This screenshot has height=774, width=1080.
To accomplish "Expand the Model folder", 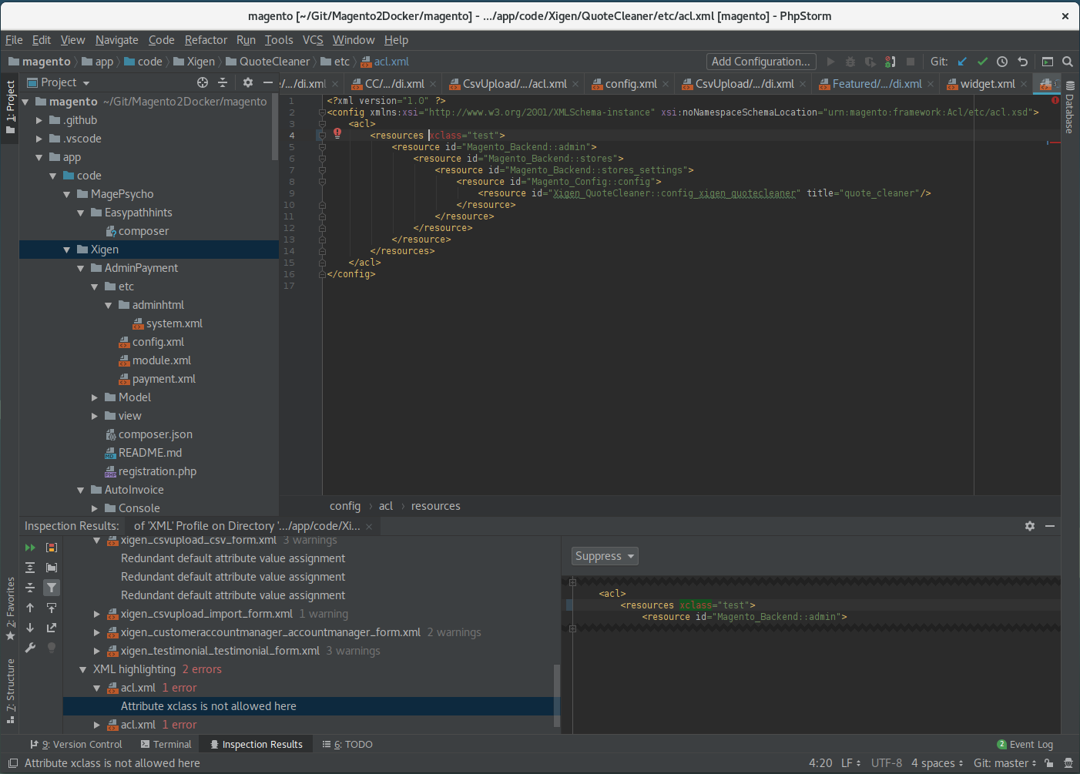I will pyautogui.click(x=95, y=397).
